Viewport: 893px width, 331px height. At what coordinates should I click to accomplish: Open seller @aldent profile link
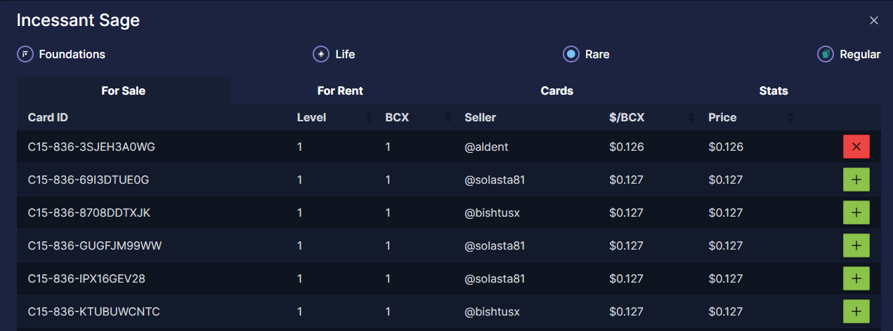pos(486,147)
